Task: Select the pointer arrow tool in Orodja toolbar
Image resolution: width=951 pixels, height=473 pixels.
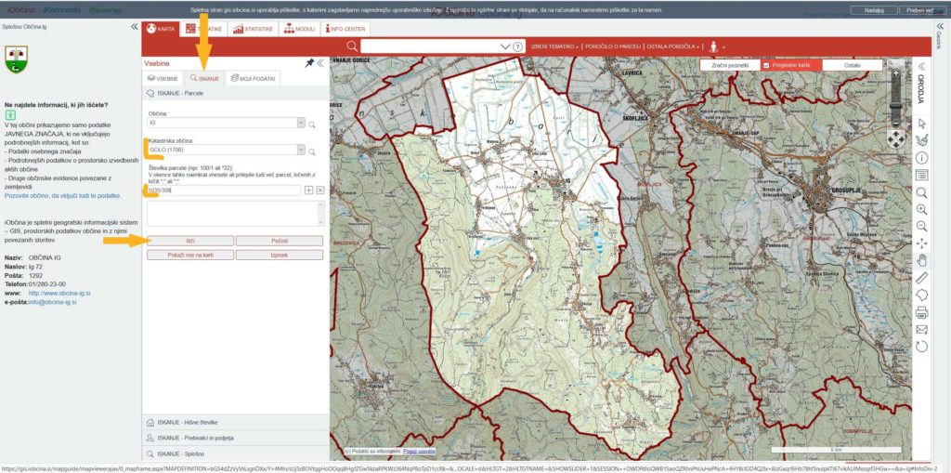Action: [922, 123]
